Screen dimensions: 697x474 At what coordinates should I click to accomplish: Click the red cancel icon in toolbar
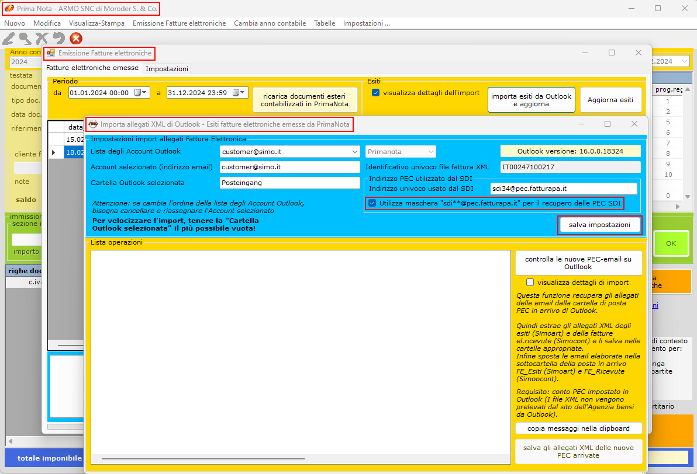pyautogui.click(x=76, y=39)
